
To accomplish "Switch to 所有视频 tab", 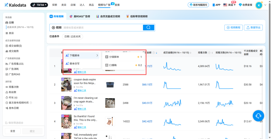I will [x=56, y=16].
